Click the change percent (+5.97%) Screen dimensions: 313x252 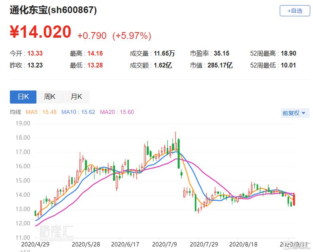[132, 36]
